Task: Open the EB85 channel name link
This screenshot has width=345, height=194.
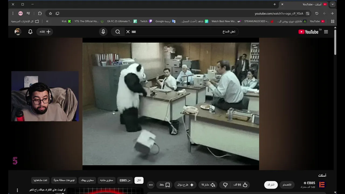Action: [311, 183]
